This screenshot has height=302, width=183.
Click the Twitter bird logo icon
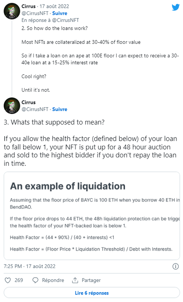tap(175, 7)
